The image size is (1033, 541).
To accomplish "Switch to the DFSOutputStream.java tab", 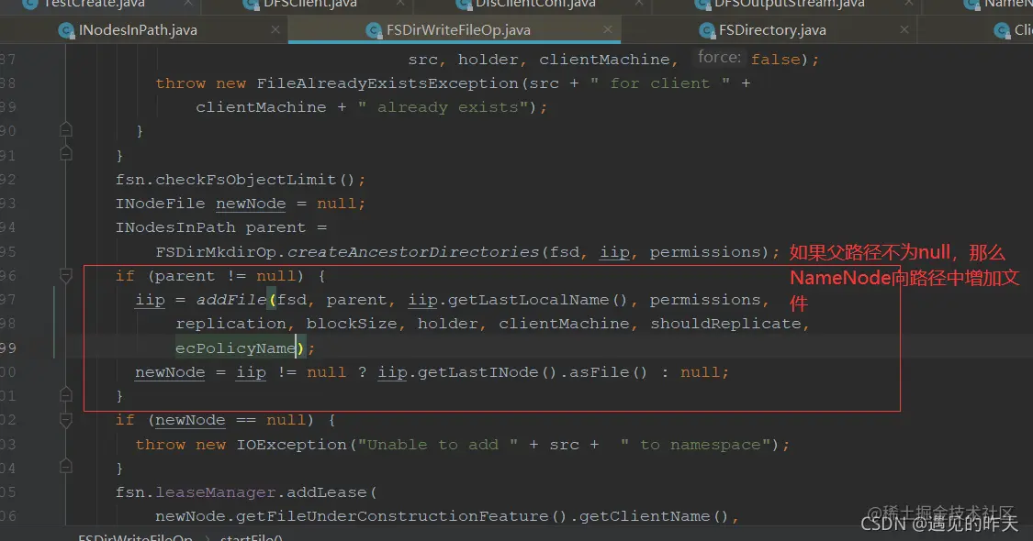I will [790, 4].
